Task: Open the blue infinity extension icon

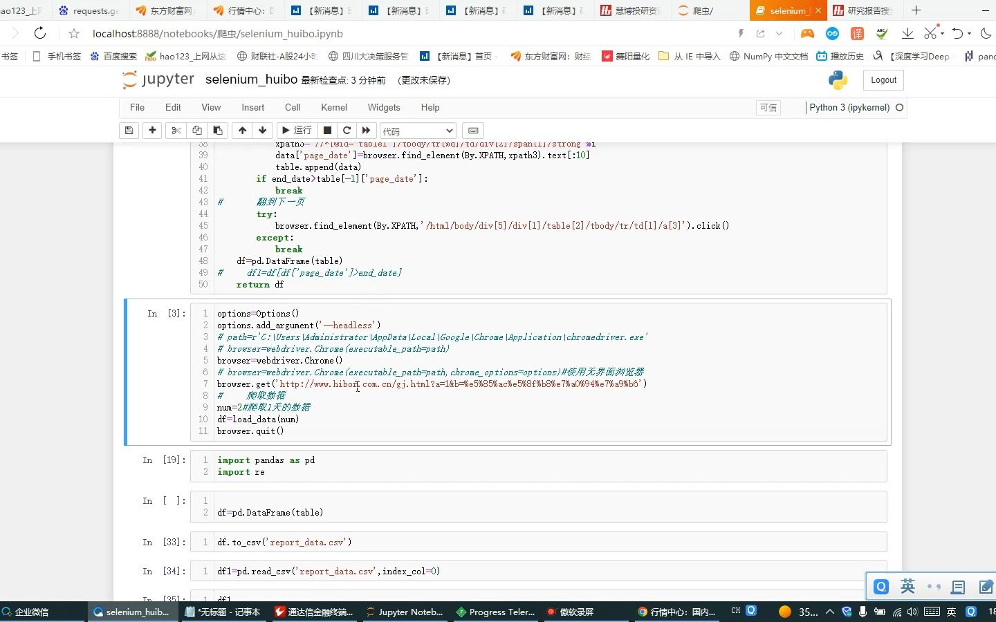Action: point(832,33)
